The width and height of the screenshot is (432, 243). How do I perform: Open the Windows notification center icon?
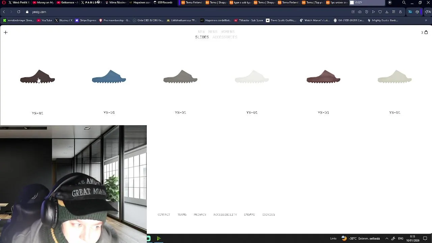pos(425,238)
